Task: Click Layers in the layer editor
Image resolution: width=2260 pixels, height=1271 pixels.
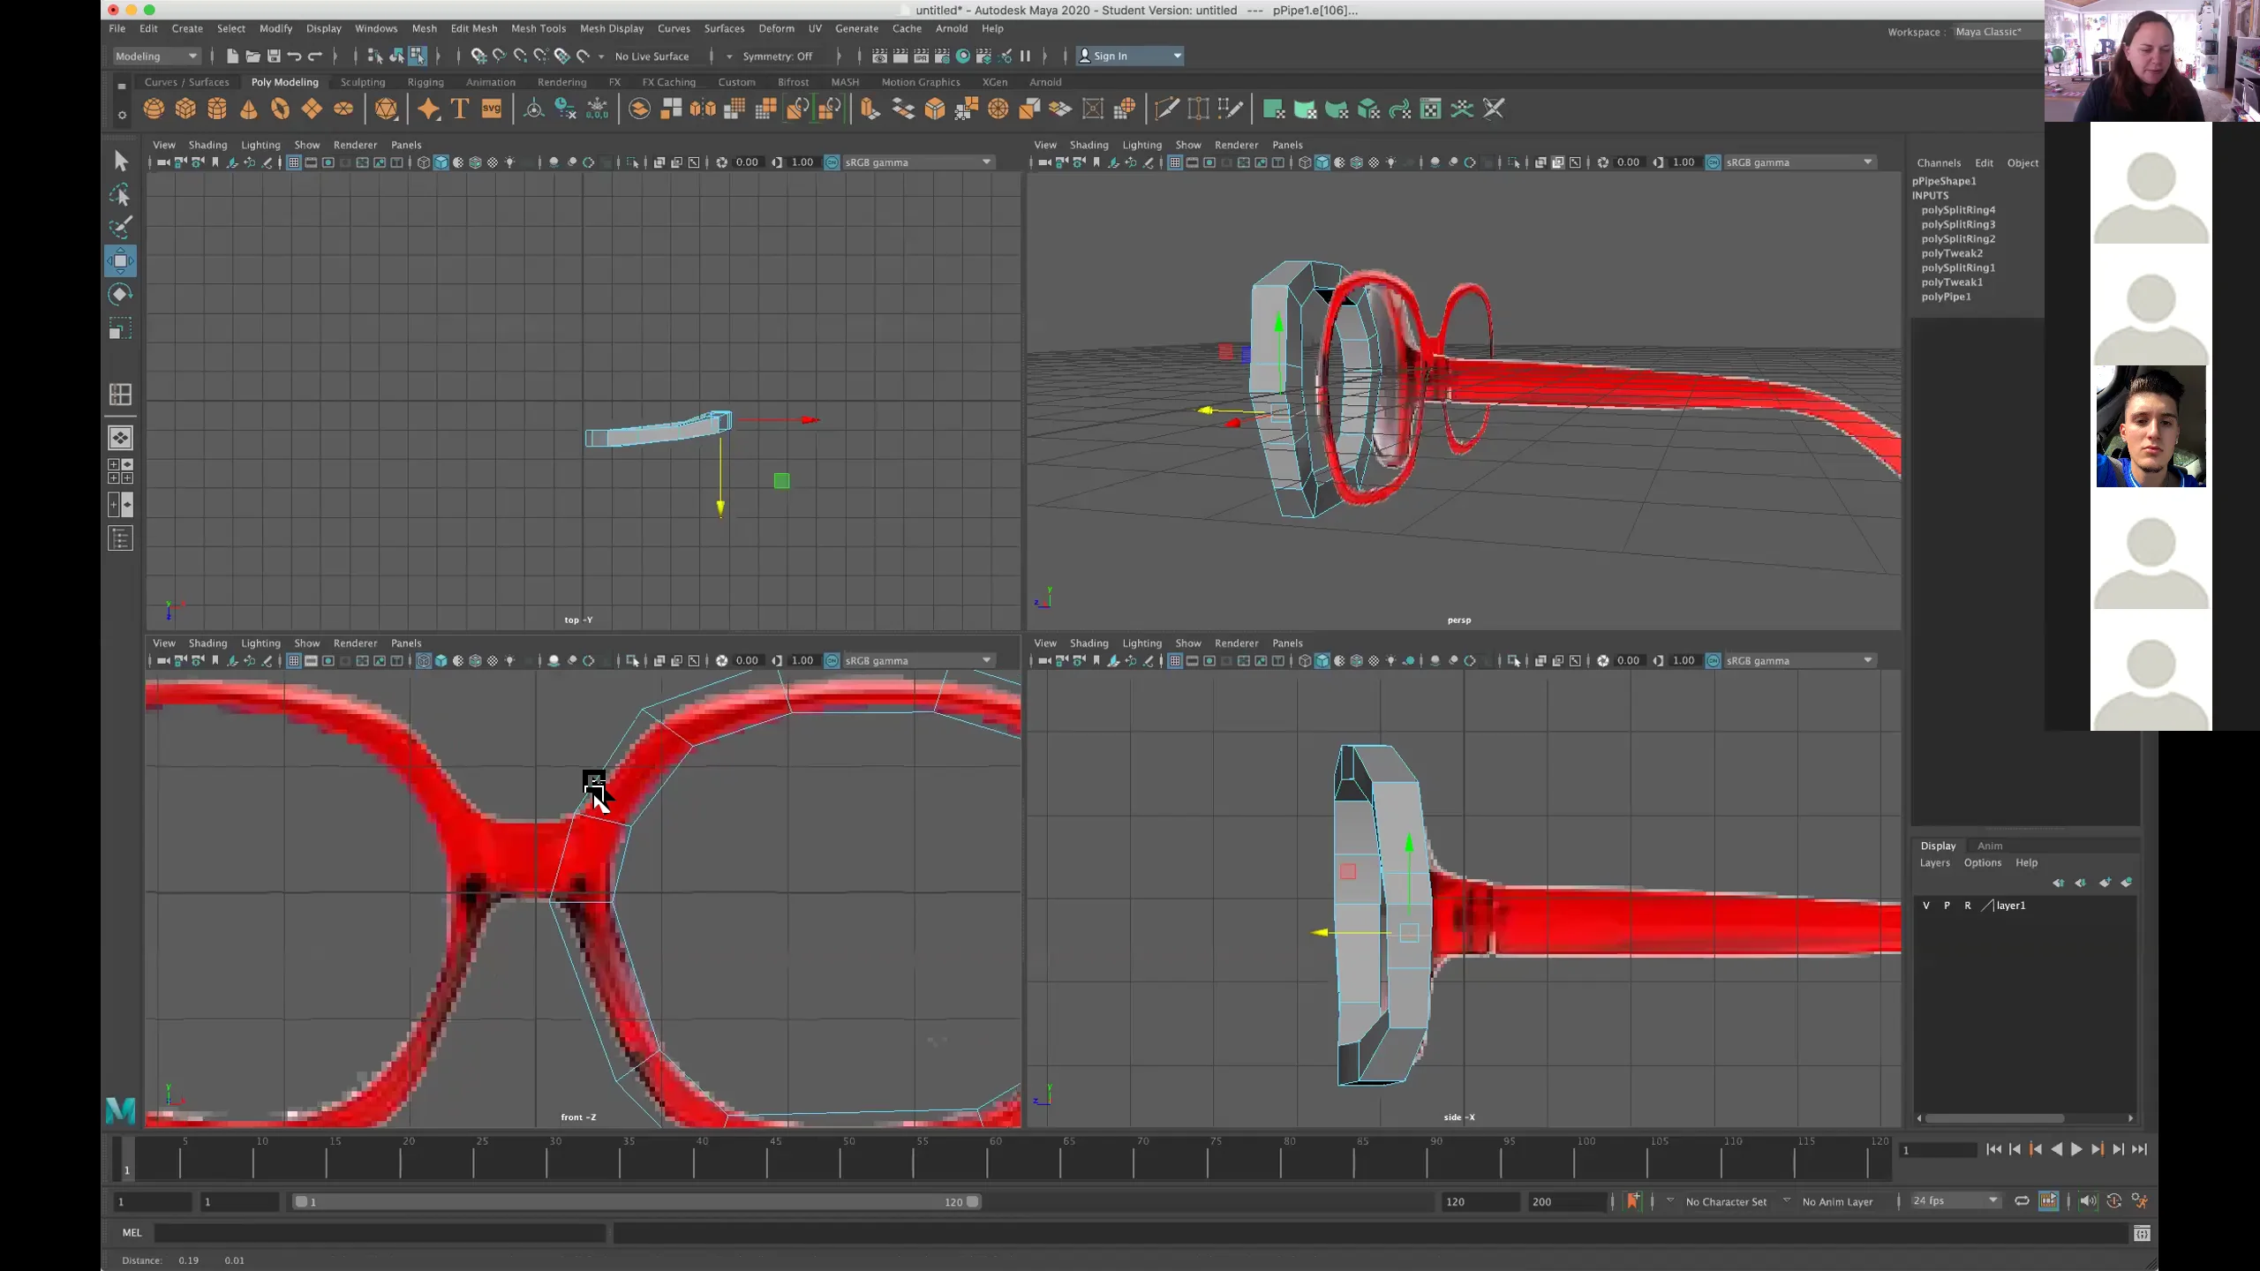Action: 1934,862
